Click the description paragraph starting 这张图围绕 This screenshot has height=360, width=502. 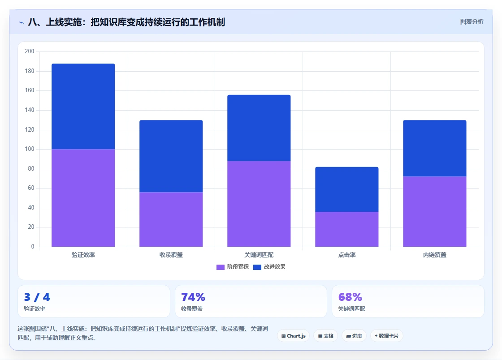[143, 333]
